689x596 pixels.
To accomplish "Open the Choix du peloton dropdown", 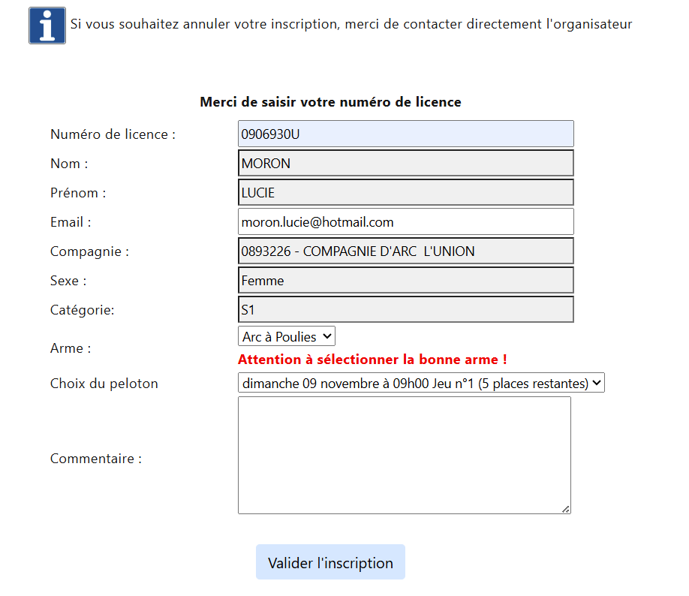I will [420, 383].
